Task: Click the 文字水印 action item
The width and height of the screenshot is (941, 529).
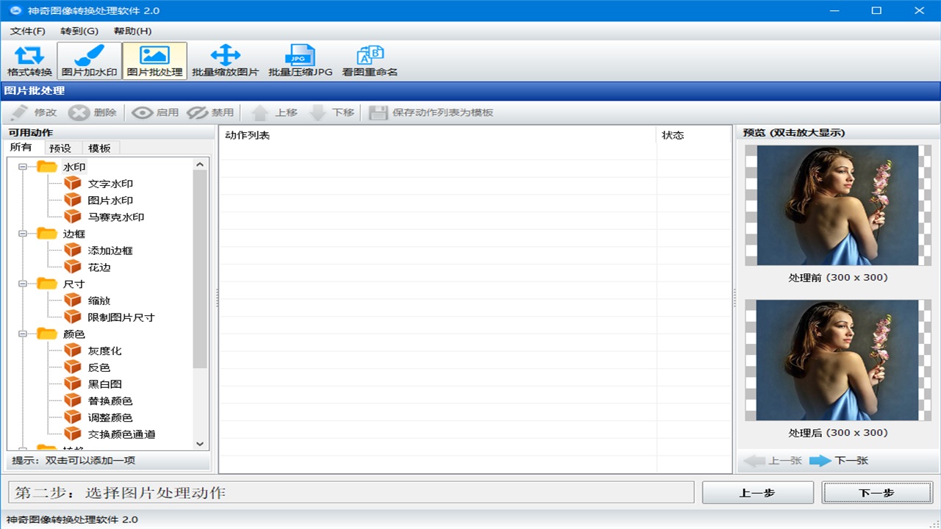Action: 110,184
